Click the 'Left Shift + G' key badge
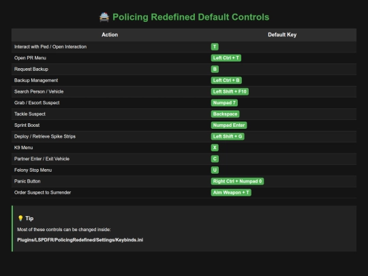Viewport: 368px width, 276px height. click(x=228, y=136)
